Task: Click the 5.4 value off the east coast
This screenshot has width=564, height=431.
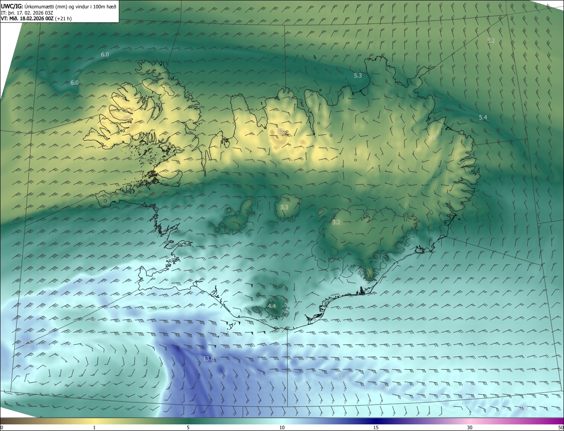Action: click(x=483, y=117)
